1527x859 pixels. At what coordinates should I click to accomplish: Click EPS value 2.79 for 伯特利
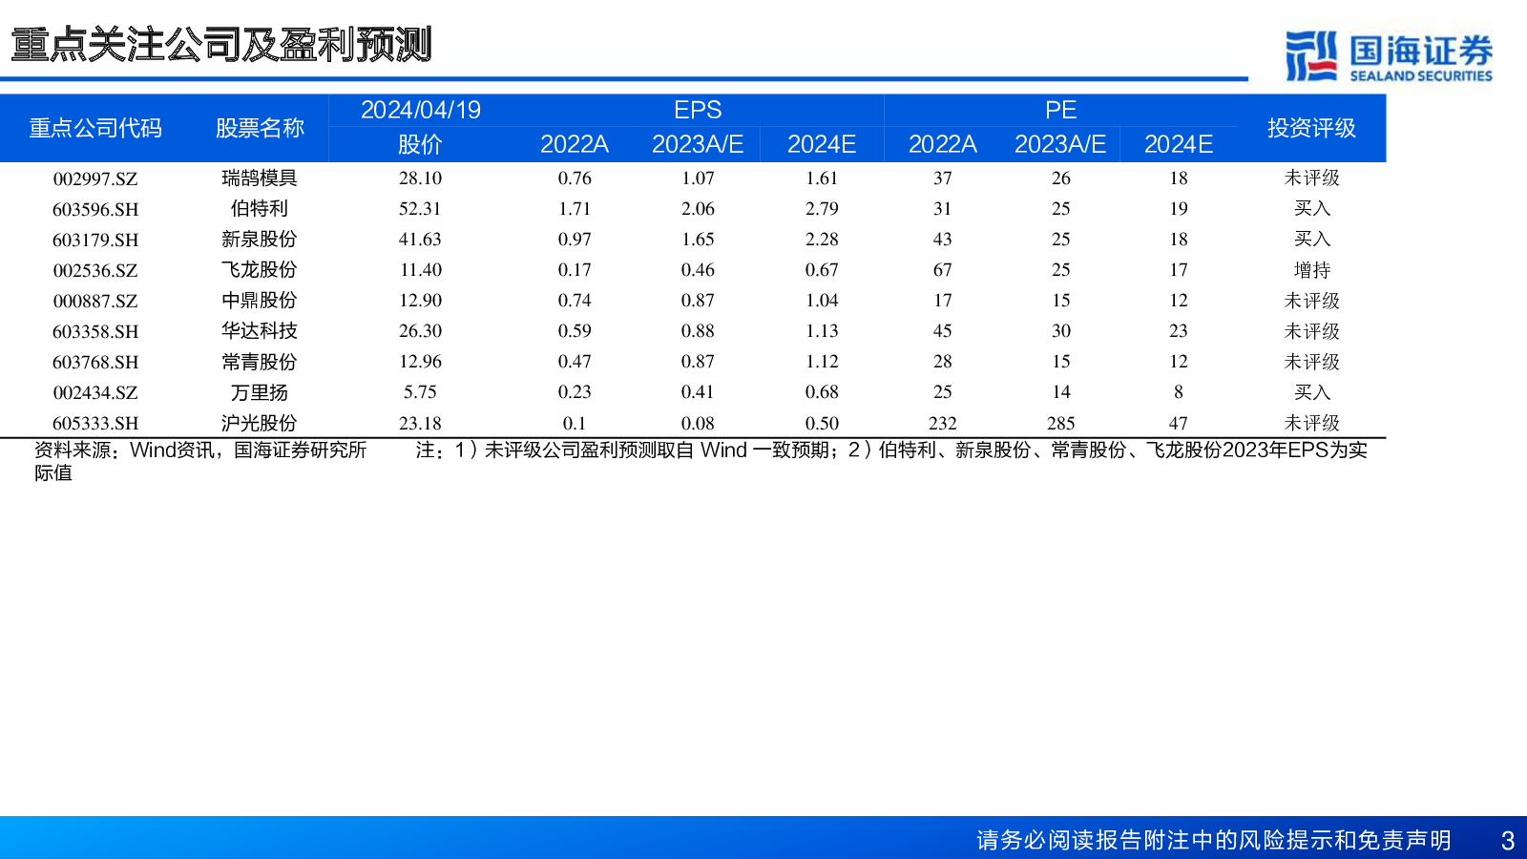pos(822,209)
